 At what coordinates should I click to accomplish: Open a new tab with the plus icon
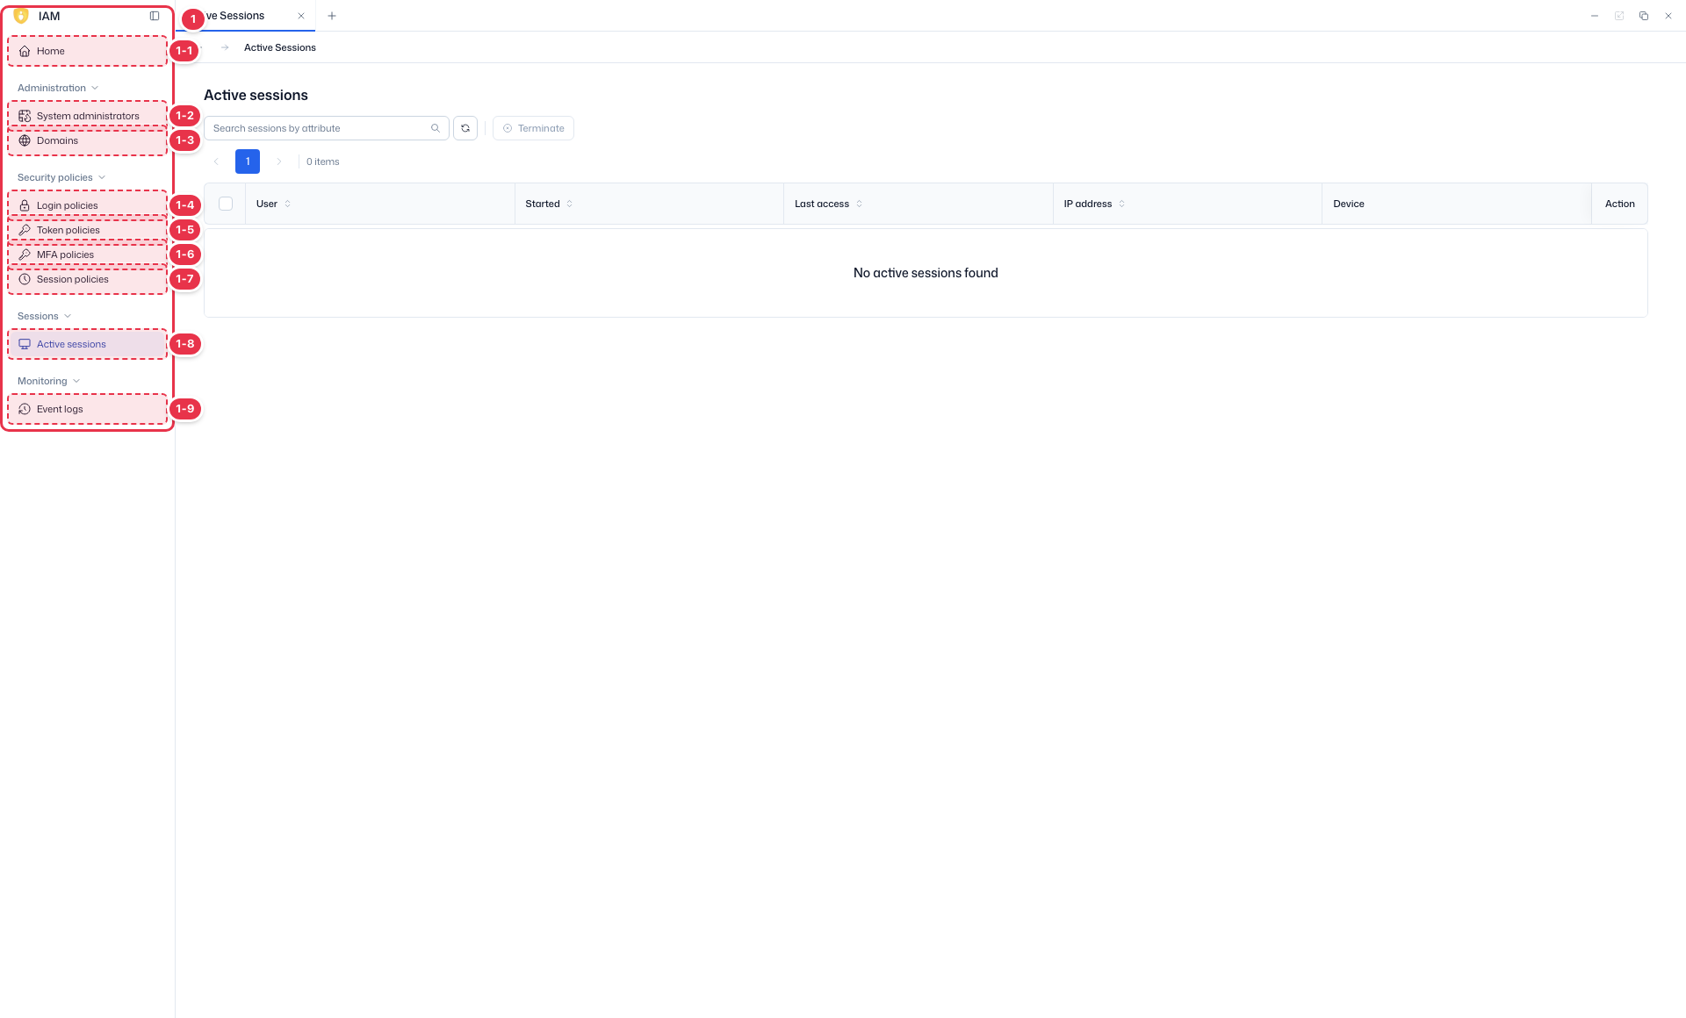[332, 16]
